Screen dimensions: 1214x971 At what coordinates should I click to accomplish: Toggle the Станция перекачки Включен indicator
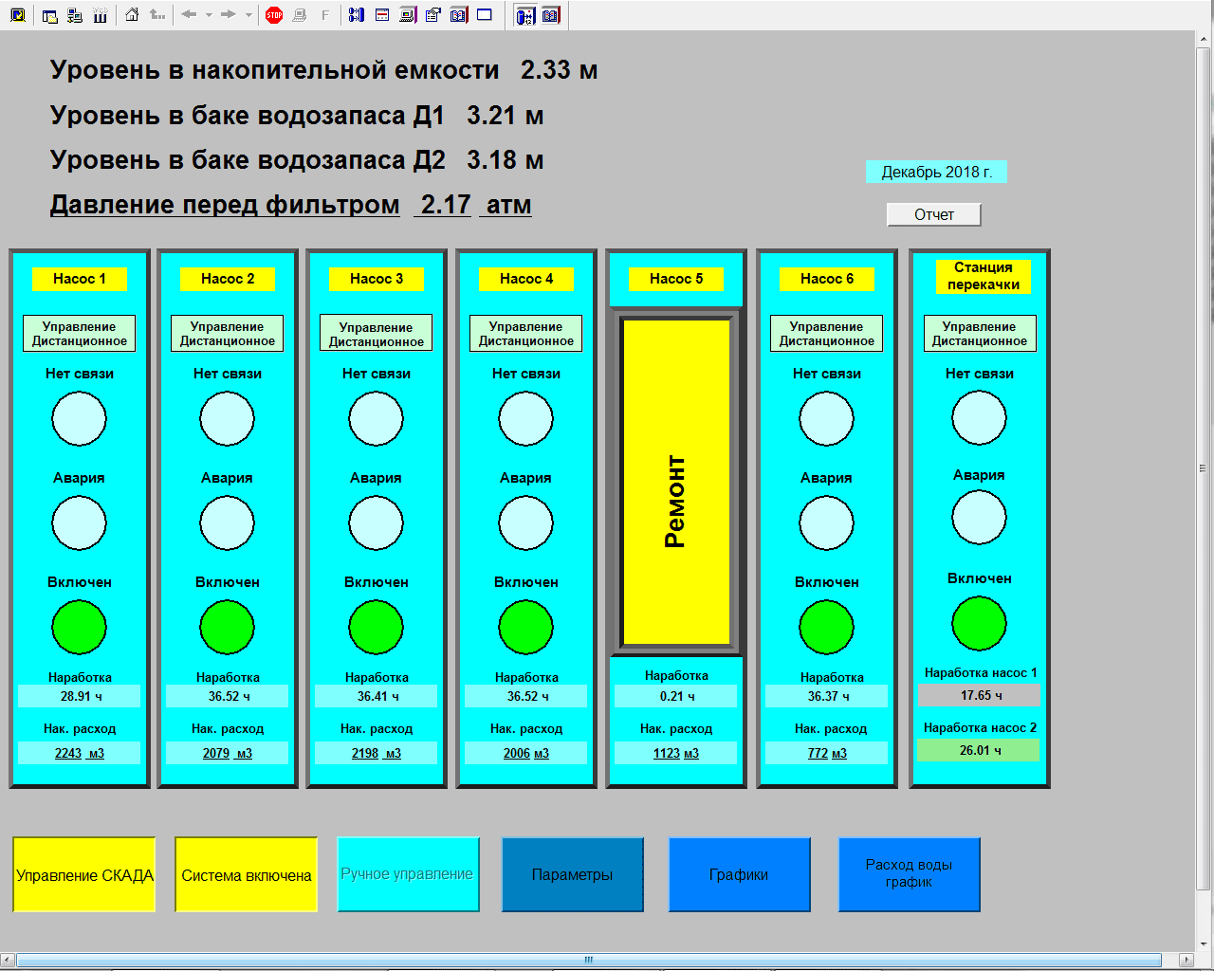pos(979,623)
